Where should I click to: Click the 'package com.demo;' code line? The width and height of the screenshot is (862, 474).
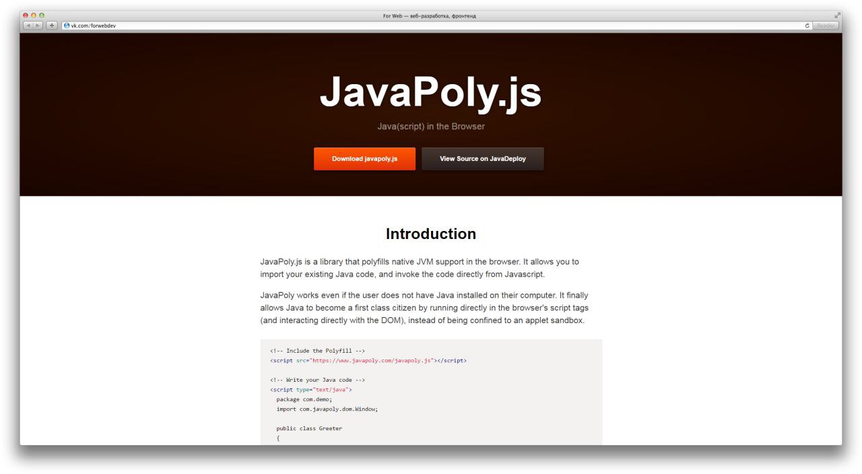click(304, 399)
